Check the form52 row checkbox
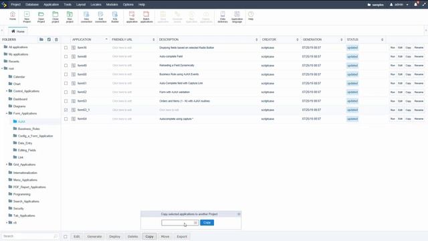This screenshot has width=428, height=241. (66, 92)
